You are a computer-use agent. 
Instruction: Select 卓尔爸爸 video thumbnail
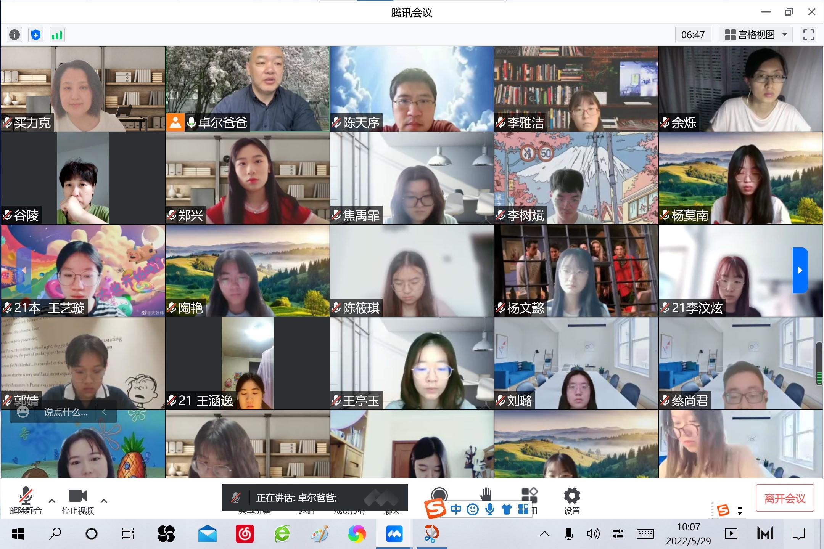pyautogui.click(x=248, y=89)
